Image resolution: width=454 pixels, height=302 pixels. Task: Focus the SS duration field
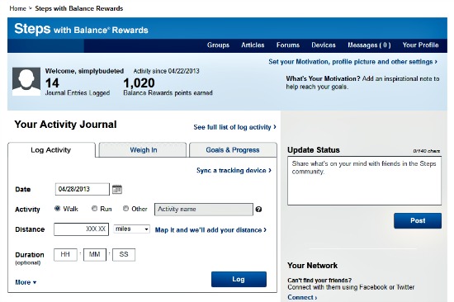click(x=124, y=255)
